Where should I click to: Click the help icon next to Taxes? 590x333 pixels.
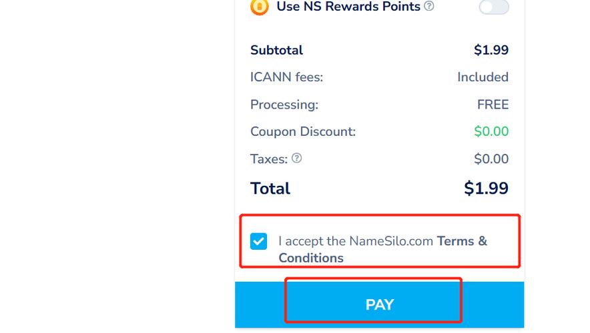[297, 159]
